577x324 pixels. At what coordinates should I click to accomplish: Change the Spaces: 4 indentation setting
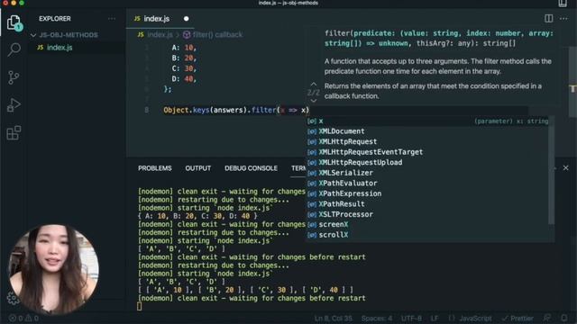click(x=377, y=318)
